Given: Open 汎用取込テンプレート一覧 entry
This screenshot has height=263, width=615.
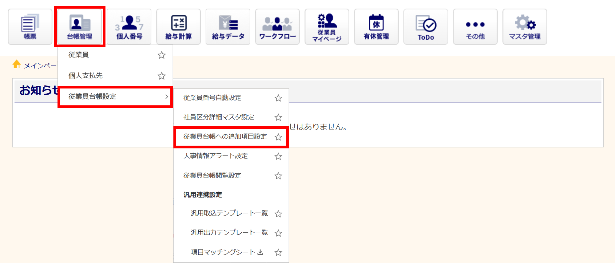Looking at the screenshot, I should (x=229, y=213).
